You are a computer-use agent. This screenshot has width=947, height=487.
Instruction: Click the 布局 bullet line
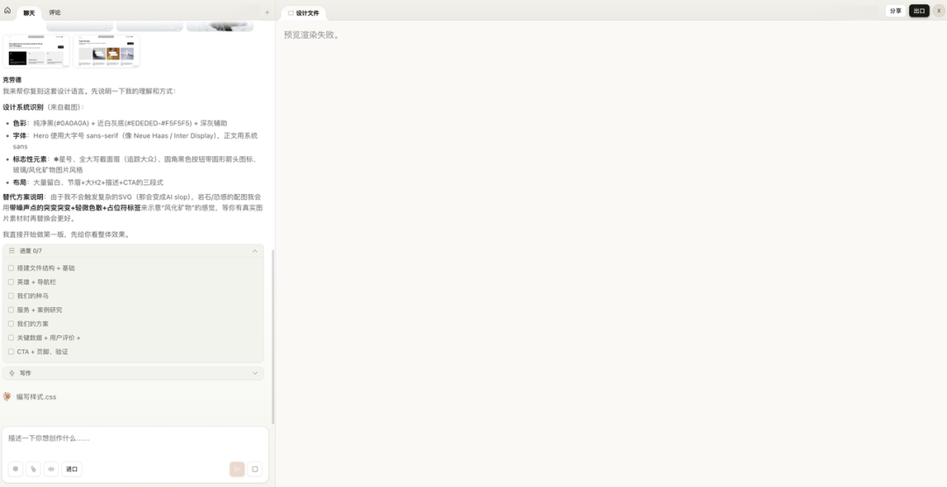89,182
